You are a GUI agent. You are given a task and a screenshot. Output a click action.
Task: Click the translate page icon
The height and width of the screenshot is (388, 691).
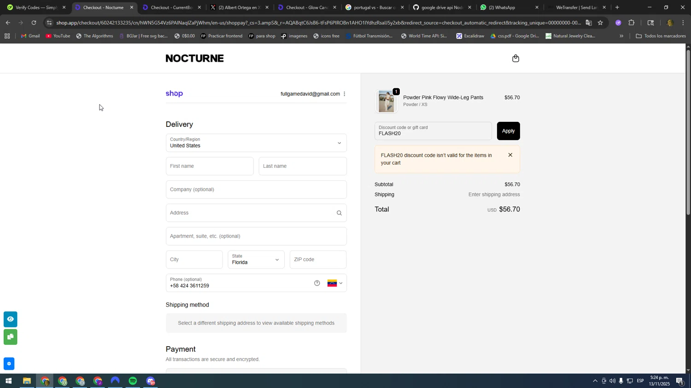[589, 23]
